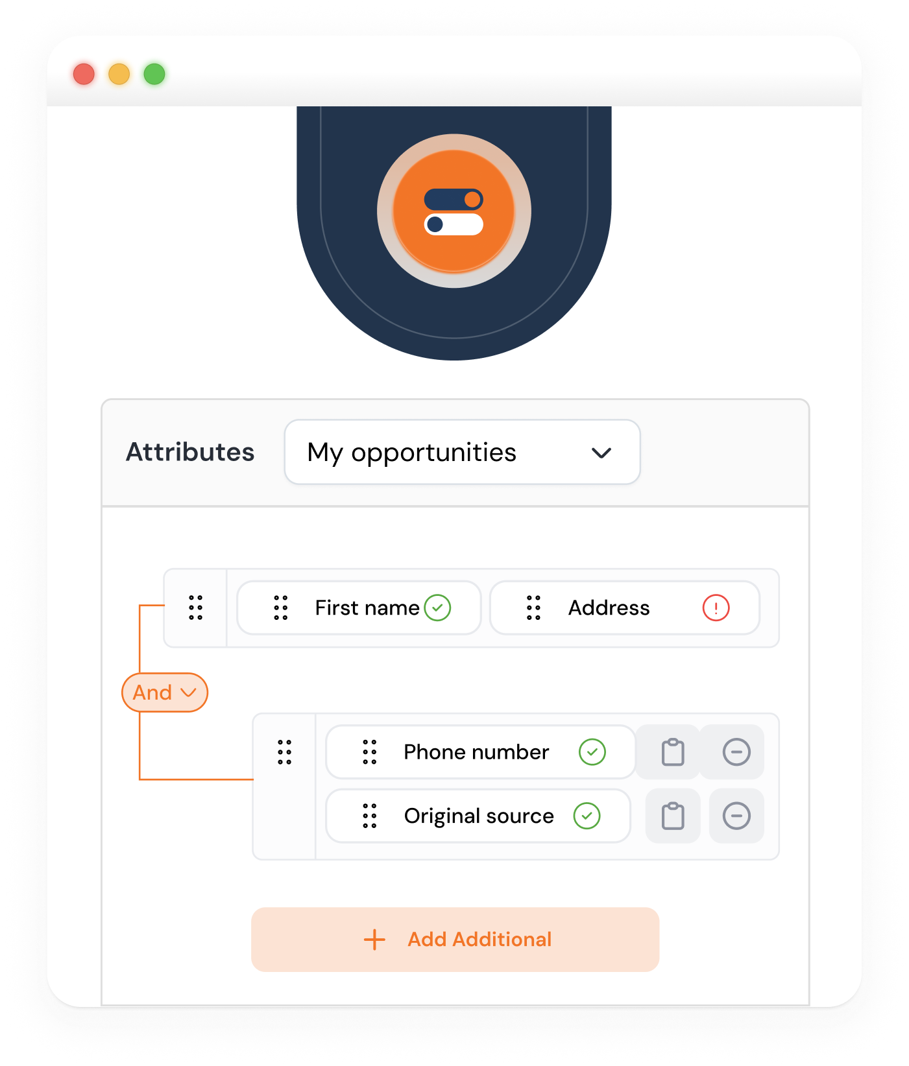The image size is (909, 1066).
Task: Select the Address attribute chip
Action: (624, 608)
